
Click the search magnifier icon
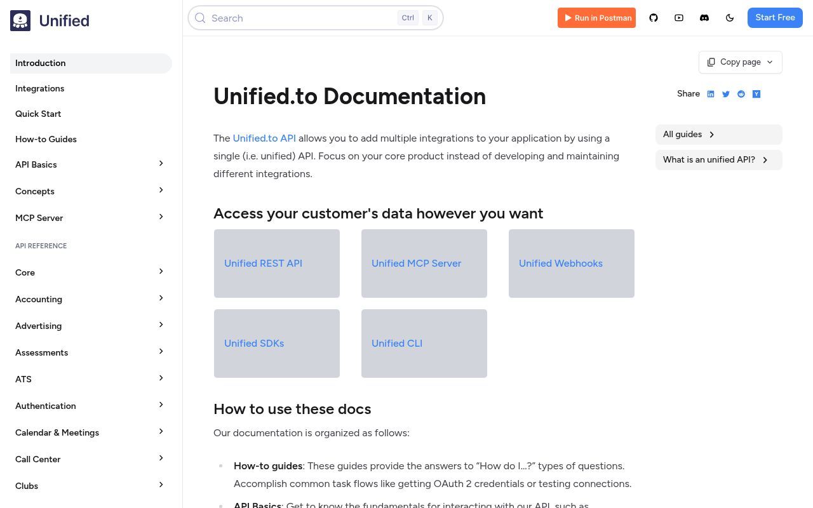[200, 18]
